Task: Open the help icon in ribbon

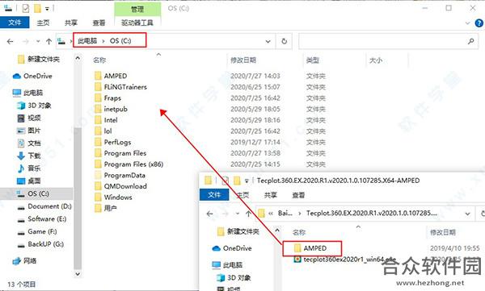Action: click(479, 23)
